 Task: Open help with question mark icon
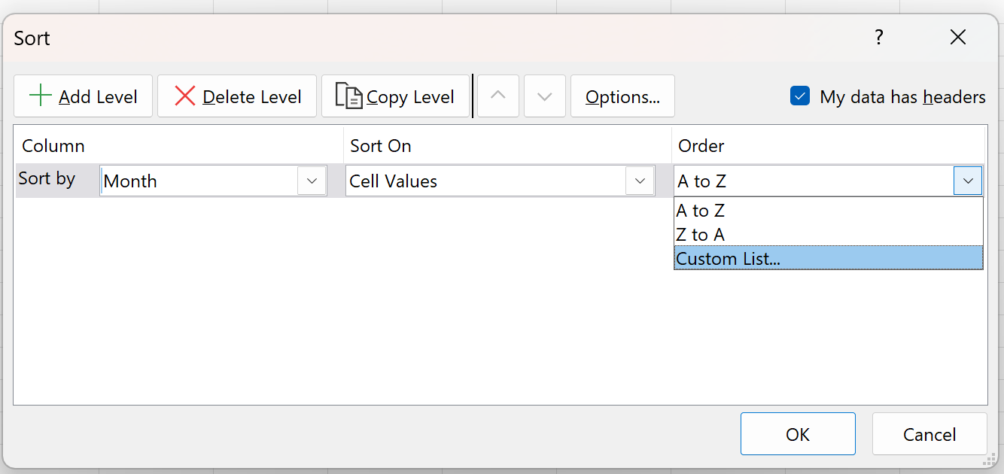point(879,37)
